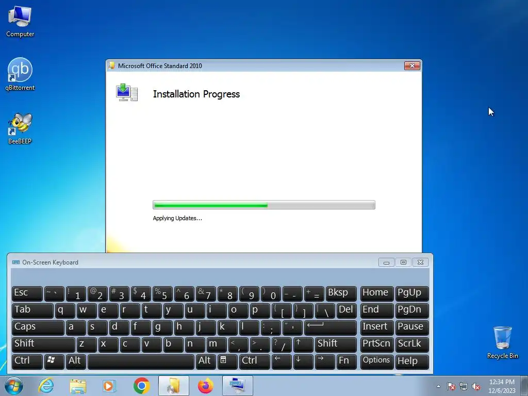Launch Google Chrome from the taskbar
The width and height of the screenshot is (528, 396).
click(x=141, y=386)
